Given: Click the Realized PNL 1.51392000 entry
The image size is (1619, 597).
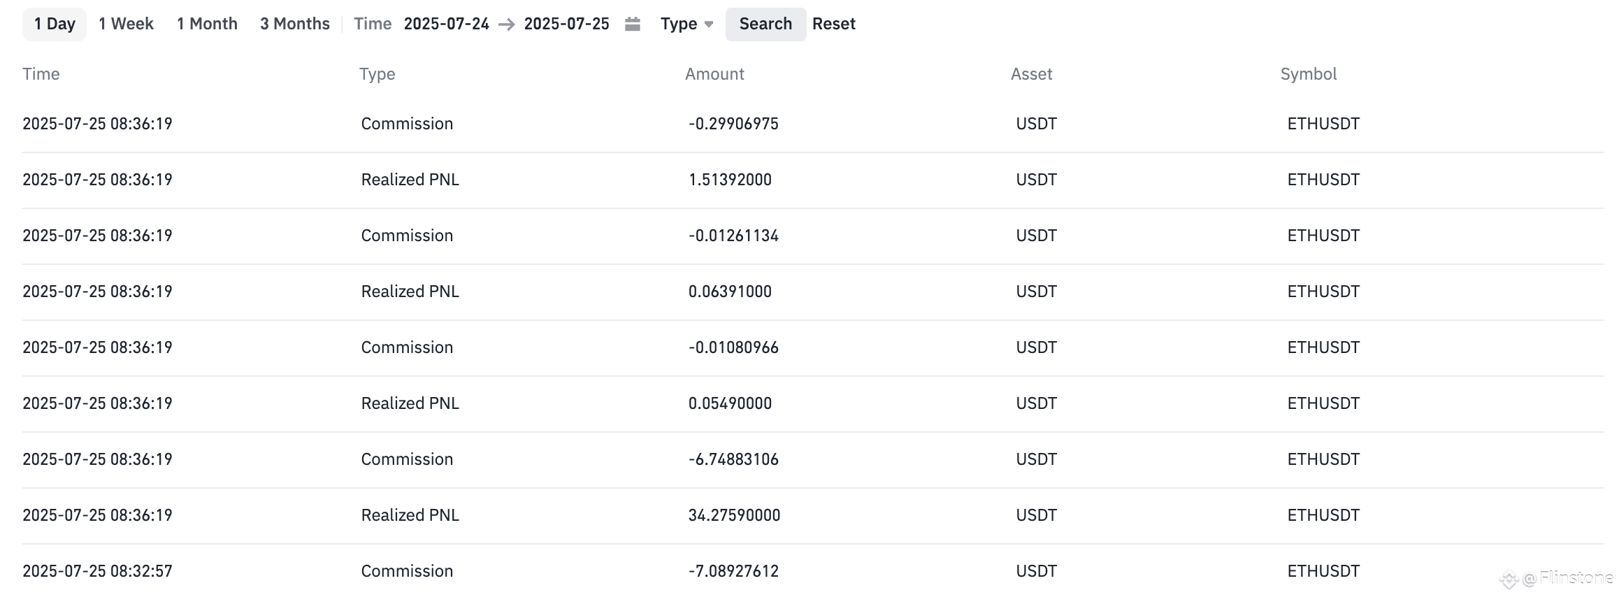Looking at the screenshot, I should pos(812,180).
